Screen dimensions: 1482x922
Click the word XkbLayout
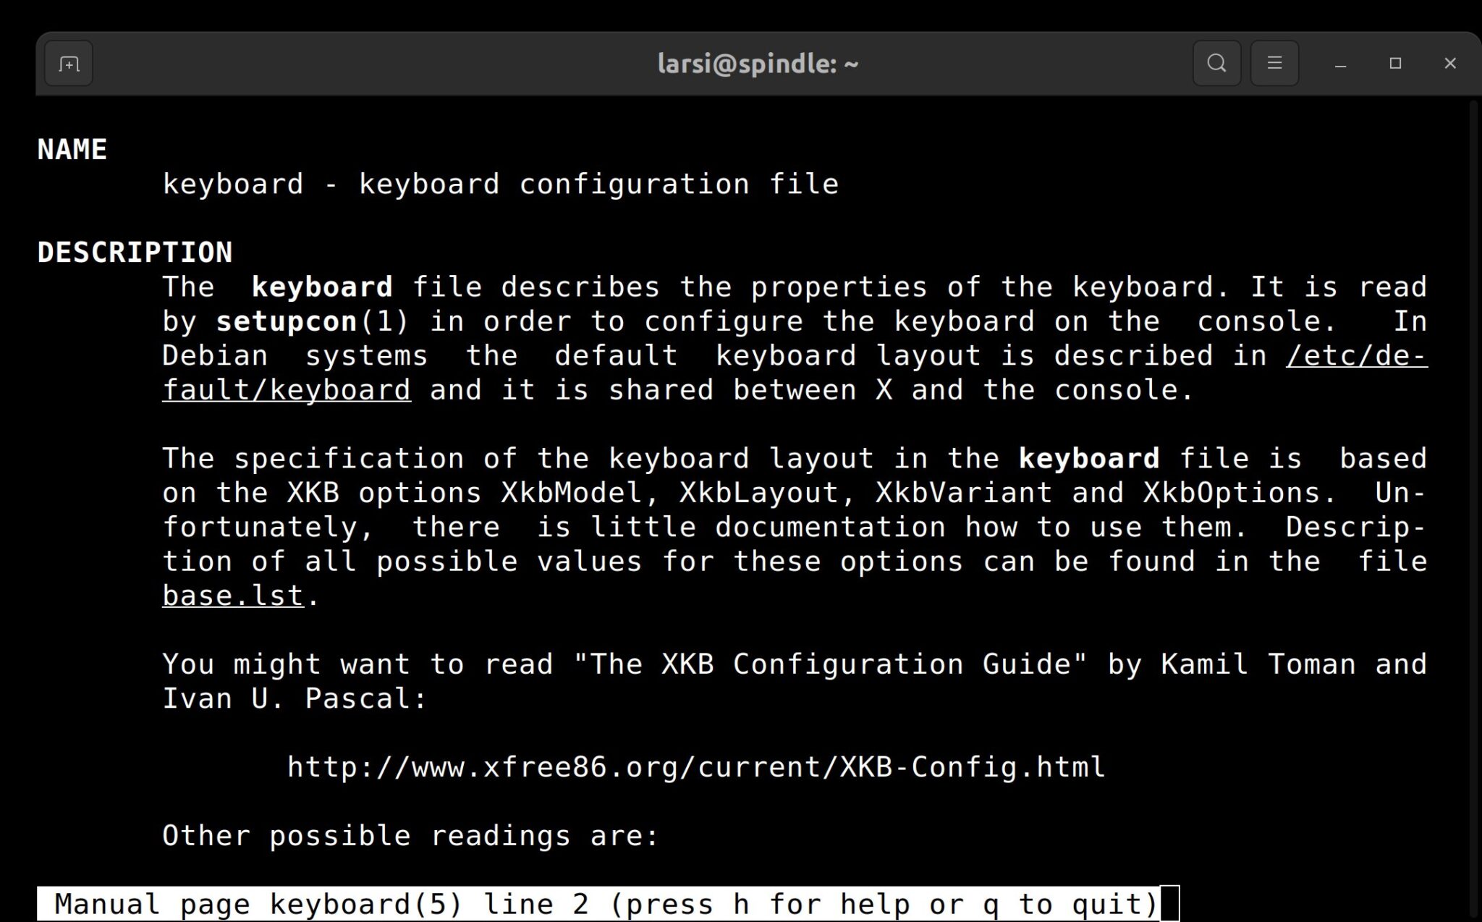[x=761, y=492]
